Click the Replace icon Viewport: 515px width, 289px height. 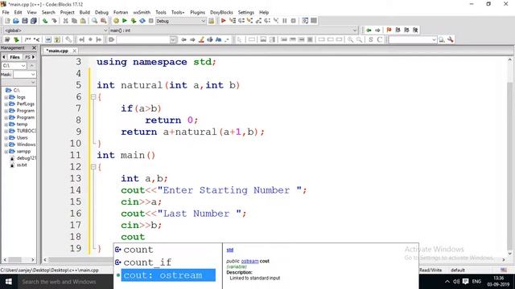click(x=104, y=21)
